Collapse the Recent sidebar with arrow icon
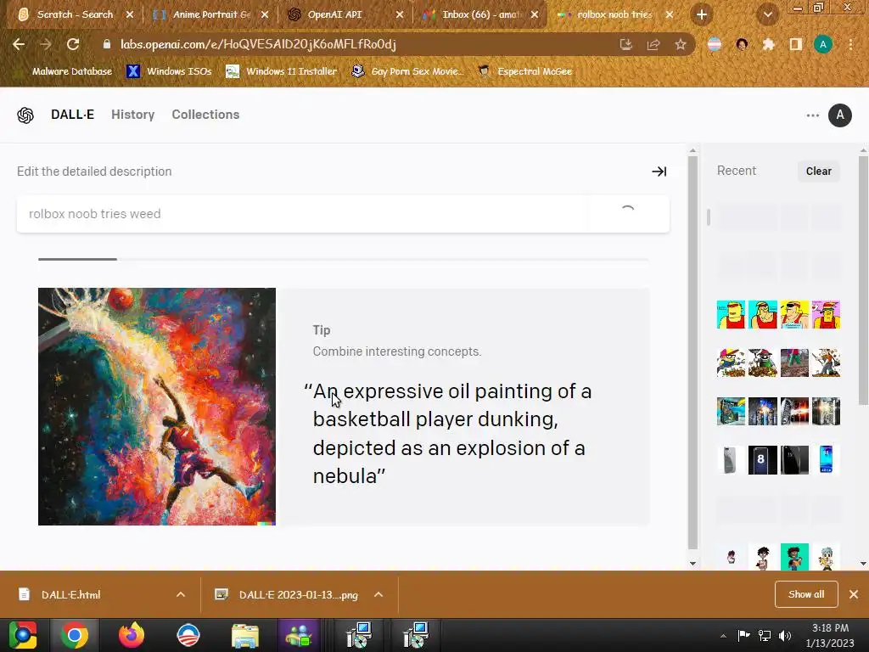Screen dimensions: 869x652 pyautogui.click(x=659, y=171)
